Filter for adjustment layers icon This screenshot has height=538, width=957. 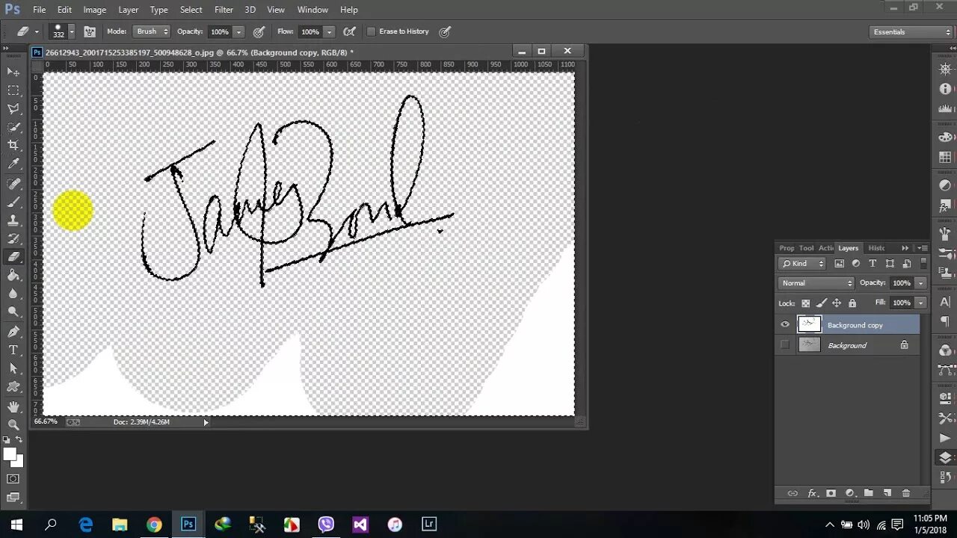tap(856, 264)
